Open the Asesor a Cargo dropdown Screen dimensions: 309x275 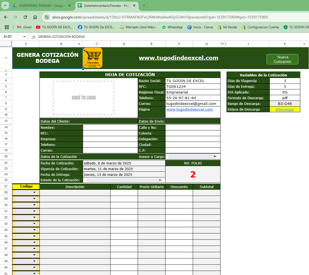(x=215, y=156)
